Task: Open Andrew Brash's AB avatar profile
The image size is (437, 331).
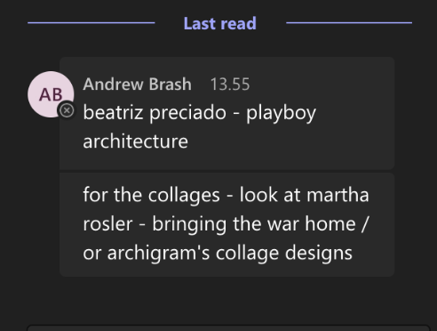Action: pyautogui.click(x=51, y=94)
